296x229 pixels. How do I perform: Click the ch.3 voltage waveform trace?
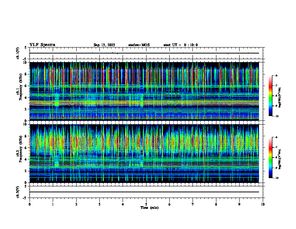pyautogui.click(x=144, y=192)
